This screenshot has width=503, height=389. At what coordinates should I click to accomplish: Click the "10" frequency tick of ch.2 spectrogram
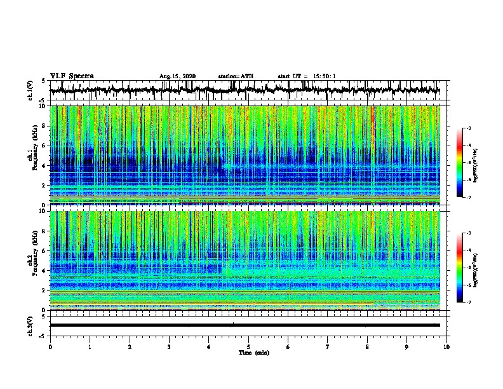pyautogui.click(x=43, y=211)
